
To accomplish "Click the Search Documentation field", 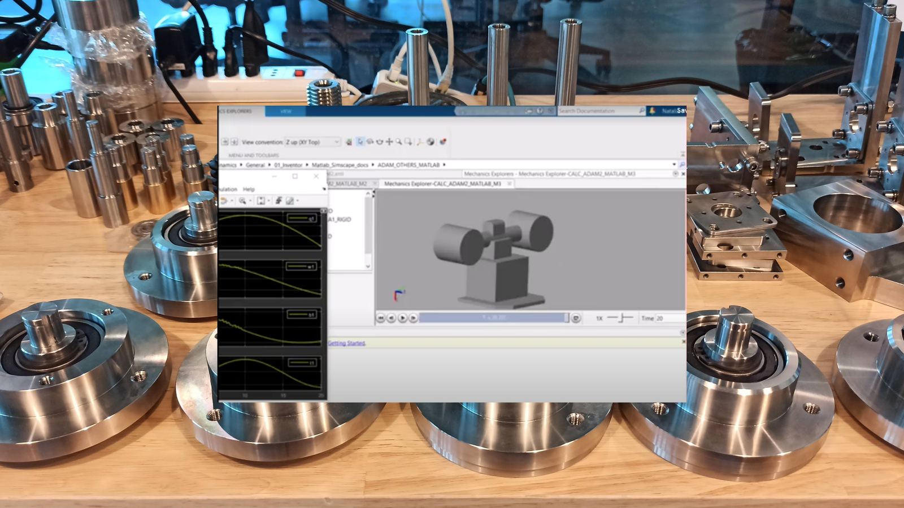I will (x=599, y=111).
